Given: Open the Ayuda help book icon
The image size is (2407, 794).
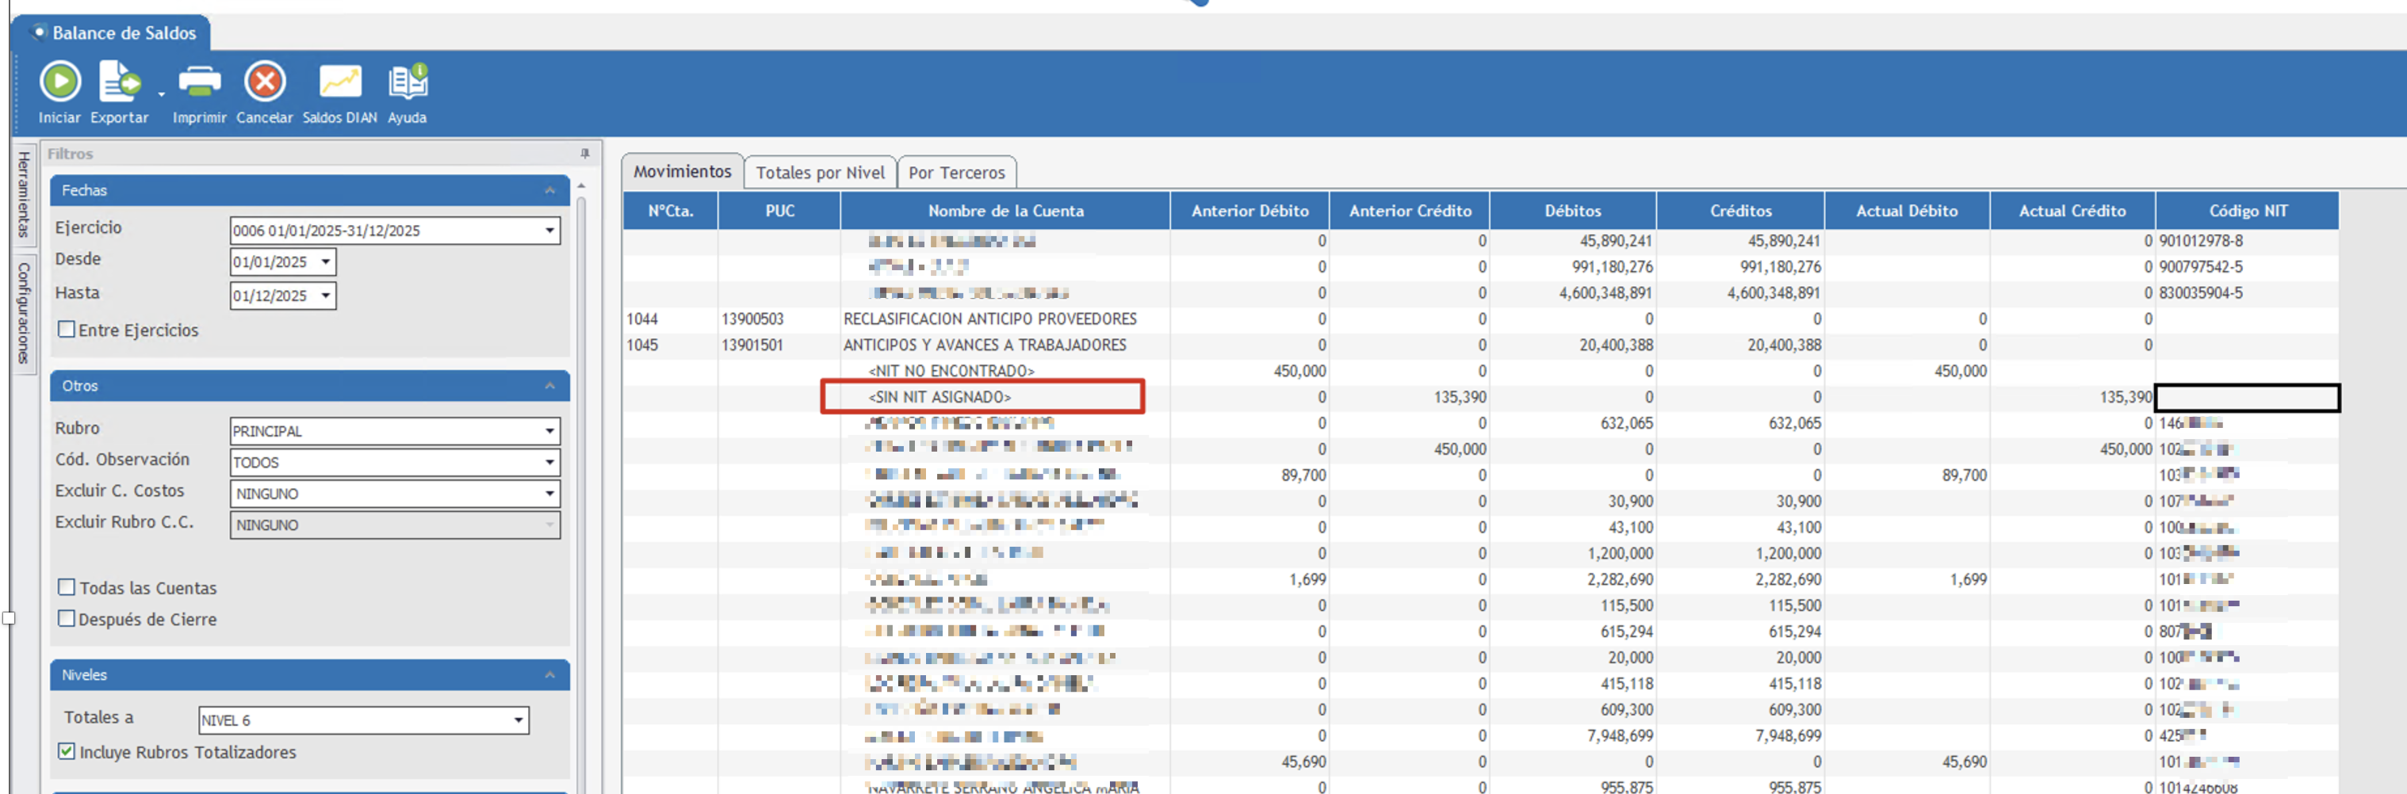Looking at the screenshot, I should point(408,82).
